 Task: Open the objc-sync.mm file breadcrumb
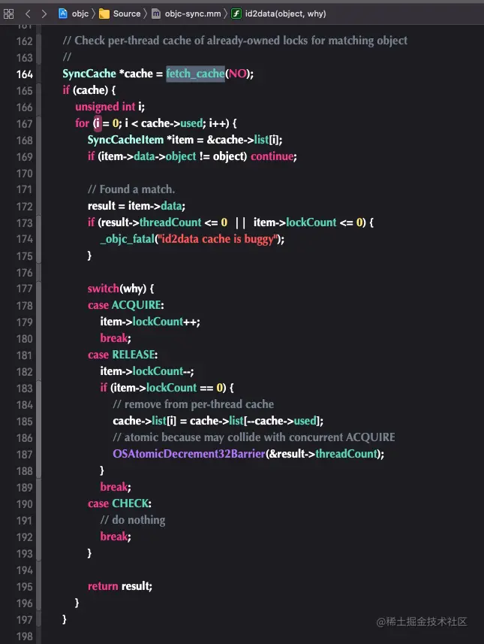tap(187, 14)
